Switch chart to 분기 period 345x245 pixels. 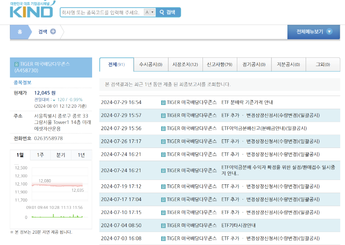(61, 155)
